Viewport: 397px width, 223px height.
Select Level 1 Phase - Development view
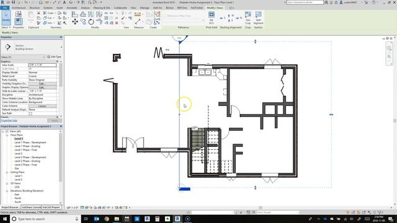30,142
